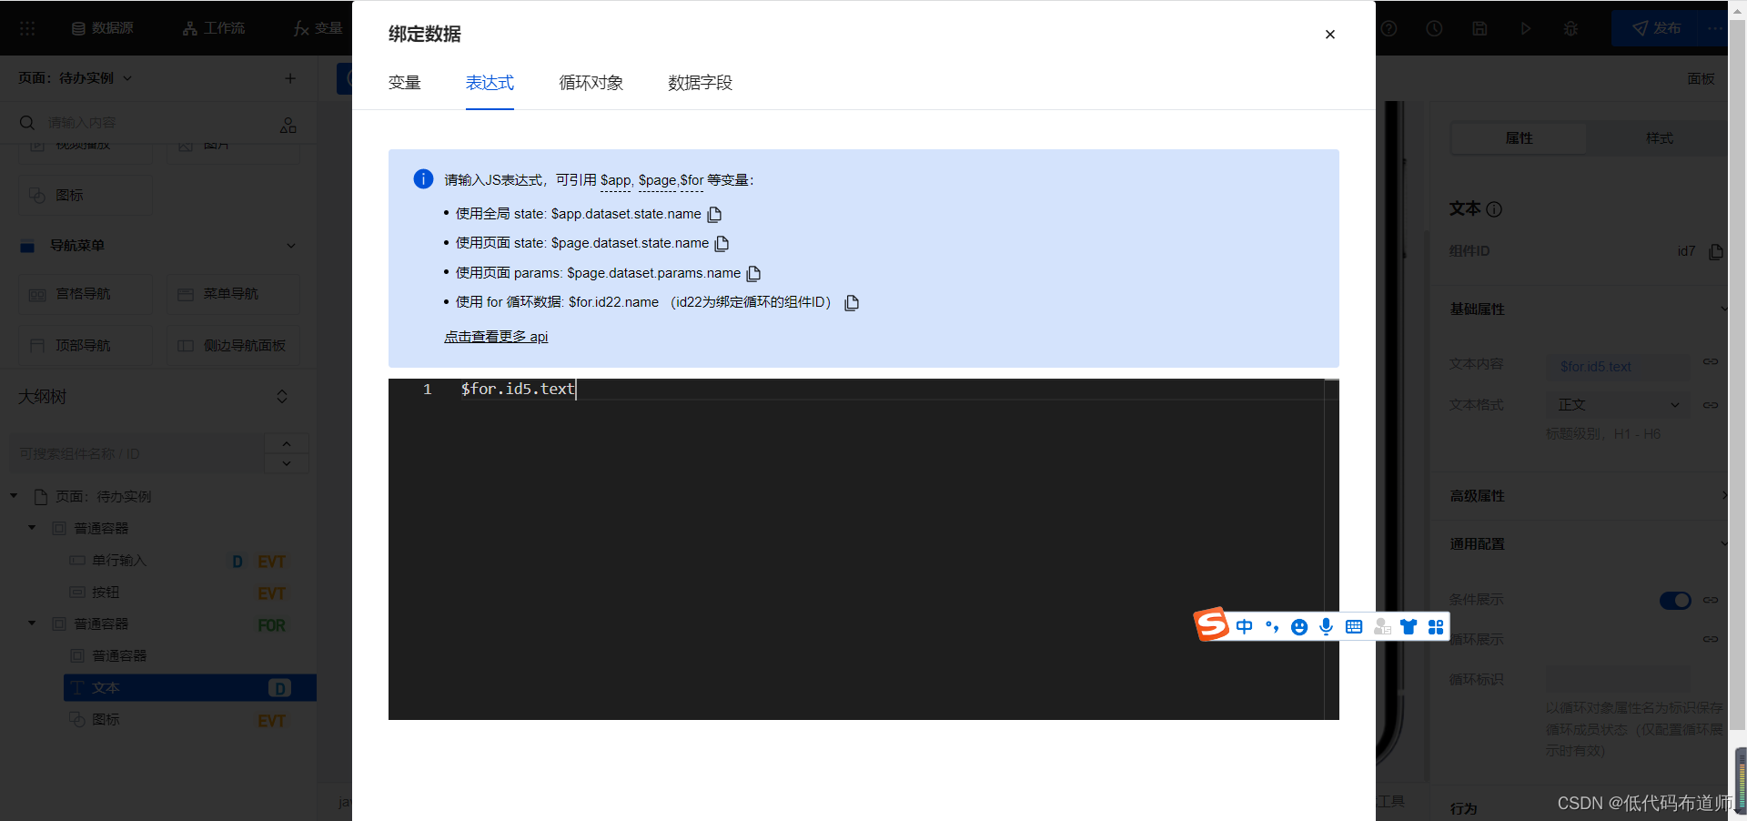Switch to the 属性 tab in right panel
This screenshot has height=821, width=1747.
coord(1519,138)
